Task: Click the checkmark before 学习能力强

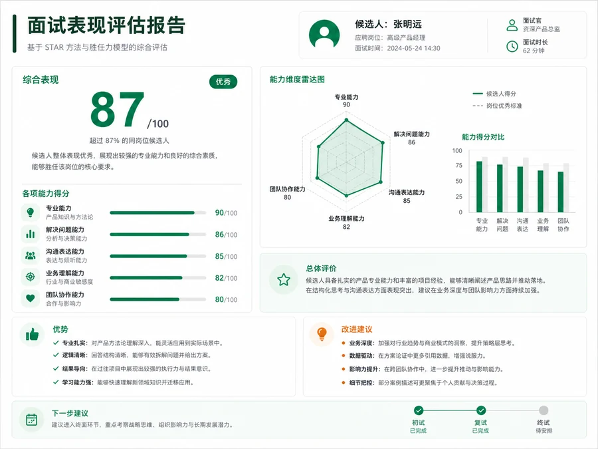Action: coord(56,382)
